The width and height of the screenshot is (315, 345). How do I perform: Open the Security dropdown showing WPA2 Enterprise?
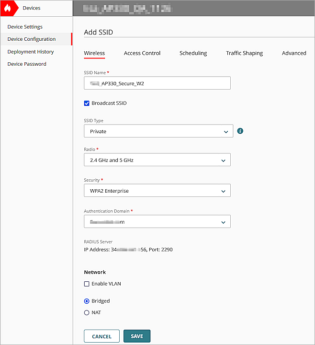tap(157, 191)
